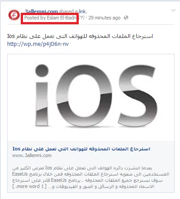Image resolution: width=180 pixels, height=199 pixels.
Task: Click the 'shared a' text in the header
Action: click(68, 11)
